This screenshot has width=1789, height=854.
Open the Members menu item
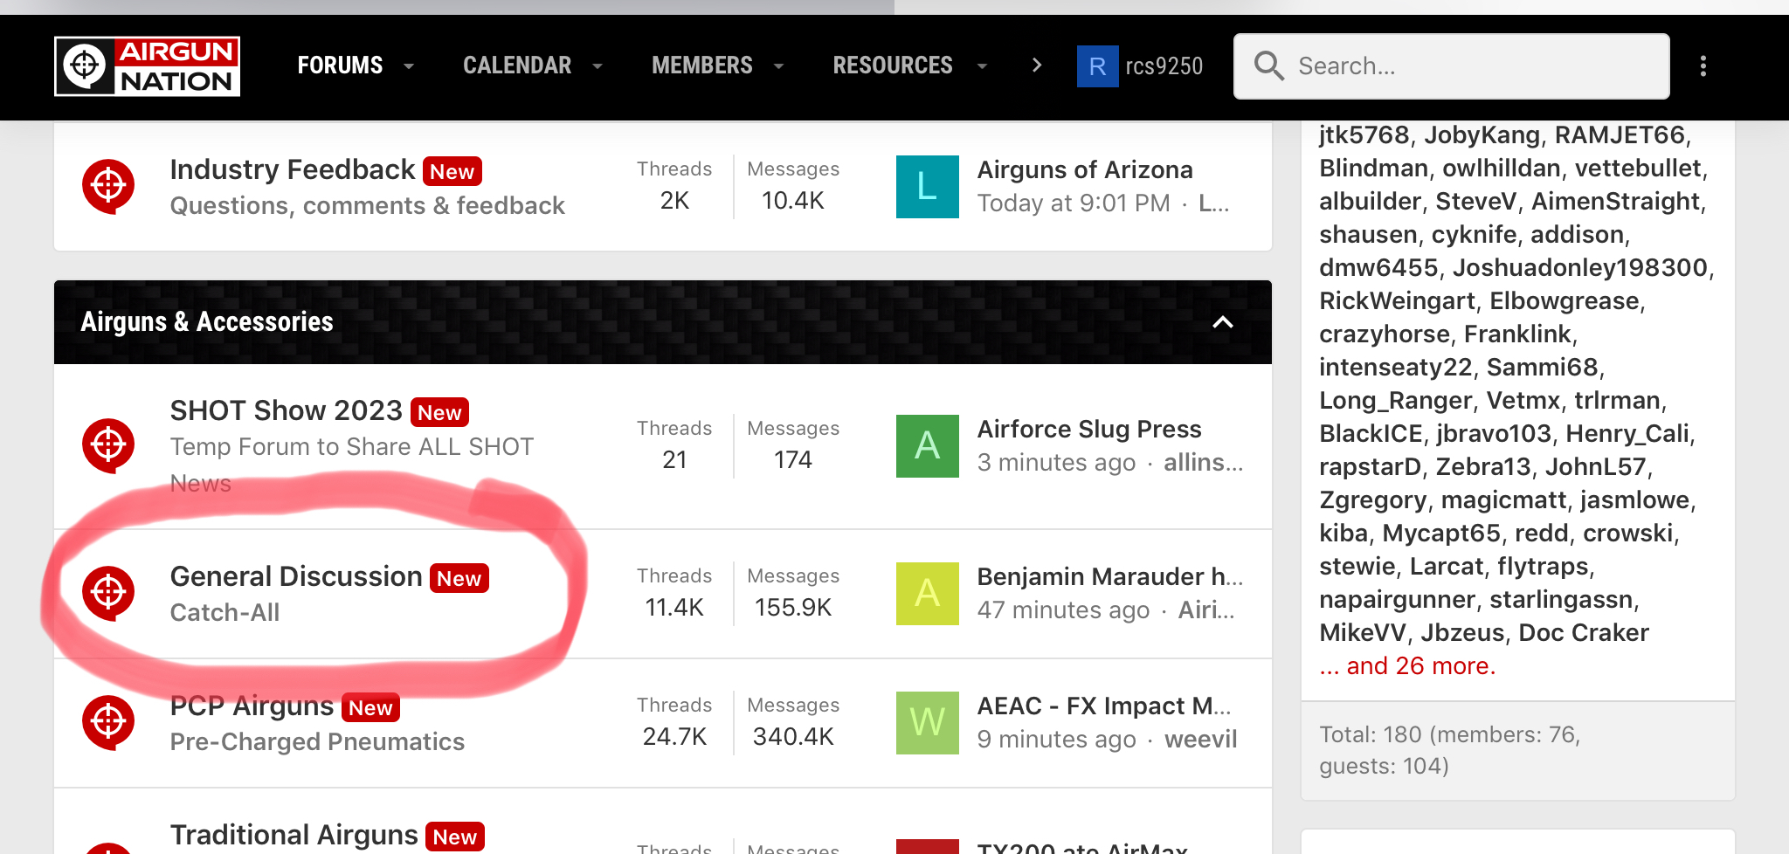[x=701, y=65]
